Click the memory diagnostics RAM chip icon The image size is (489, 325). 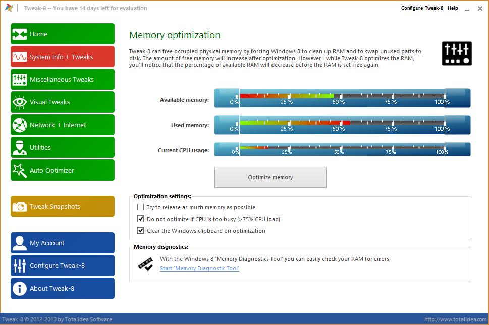pyautogui.click(x=145, y=264)
